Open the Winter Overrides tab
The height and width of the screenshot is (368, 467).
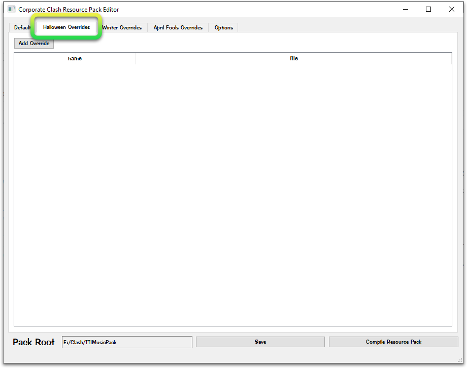(122, 28)
